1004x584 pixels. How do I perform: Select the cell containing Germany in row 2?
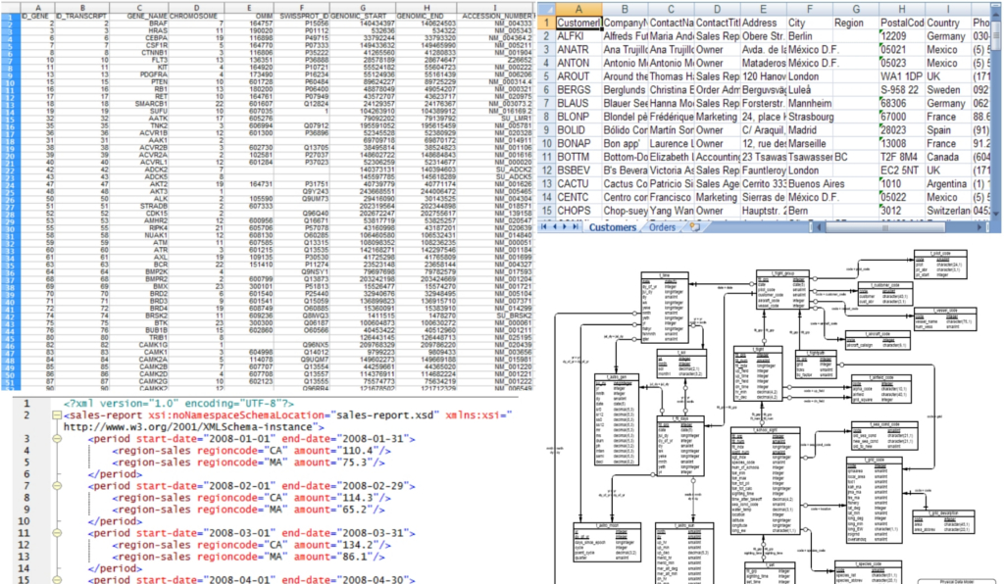click(948, 35)
